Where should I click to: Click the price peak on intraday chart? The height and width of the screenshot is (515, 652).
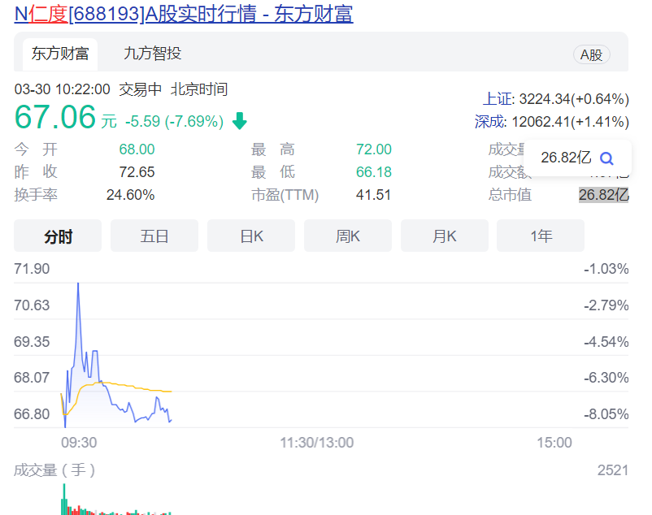pos(78,284)
